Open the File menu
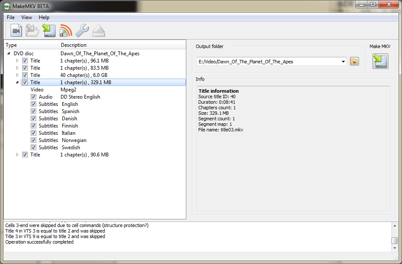The image size is (402, 264). click(x=10, y=17)
